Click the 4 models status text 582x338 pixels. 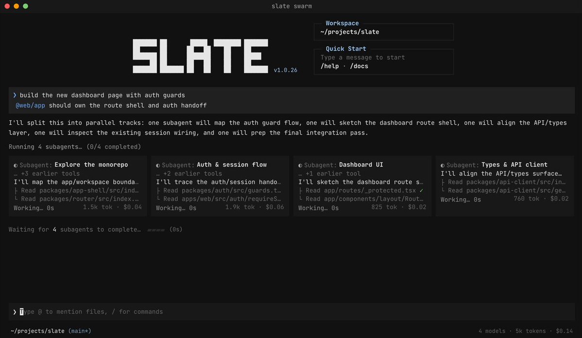point(492,331)
